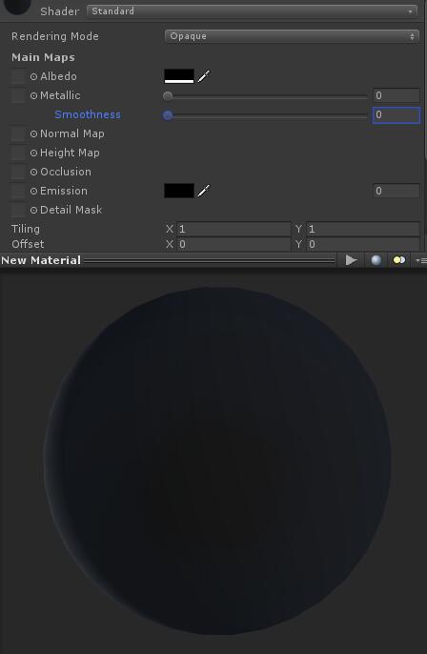Click the Rendering Mode label
The height and width of the screenshot is (654, 427).
click(x=55, y=36)
